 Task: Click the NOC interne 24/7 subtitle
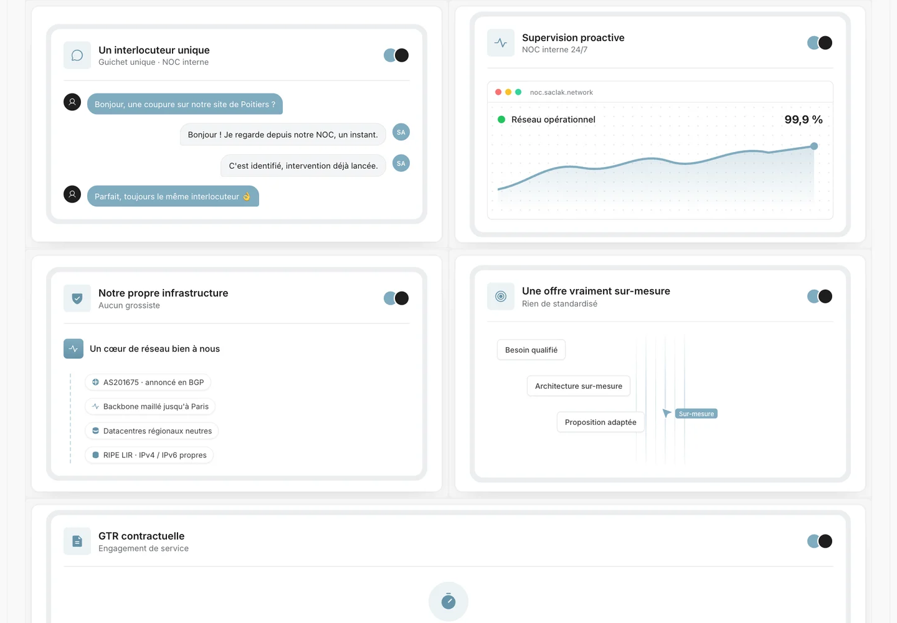pos(554,50)
